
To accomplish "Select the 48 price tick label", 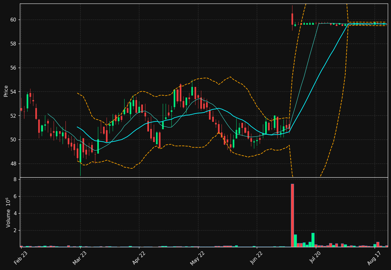I will pyautogui.click(x=14, y=164).
